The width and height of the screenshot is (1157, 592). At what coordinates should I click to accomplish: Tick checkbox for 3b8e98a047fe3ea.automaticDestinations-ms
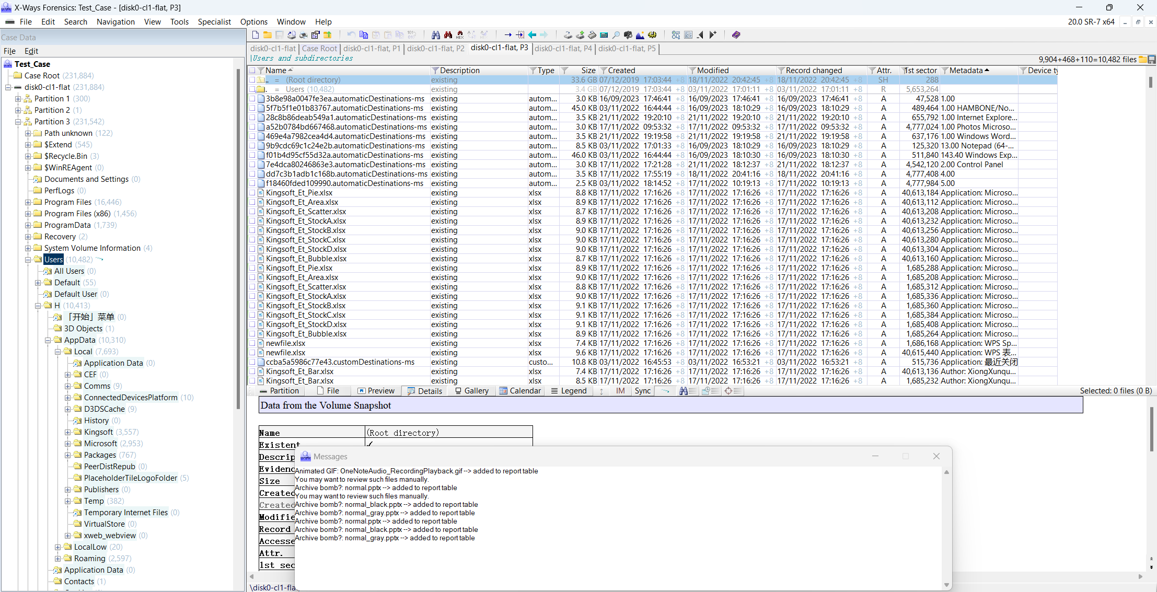point(252,99)
